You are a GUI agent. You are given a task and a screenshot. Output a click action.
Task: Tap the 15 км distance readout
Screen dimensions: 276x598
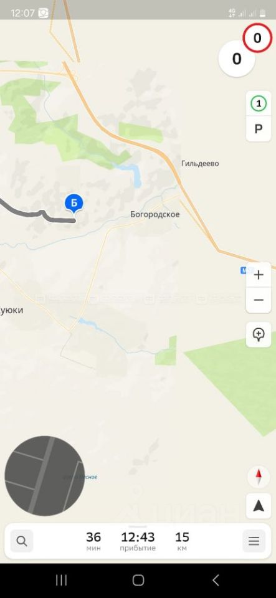182,541
